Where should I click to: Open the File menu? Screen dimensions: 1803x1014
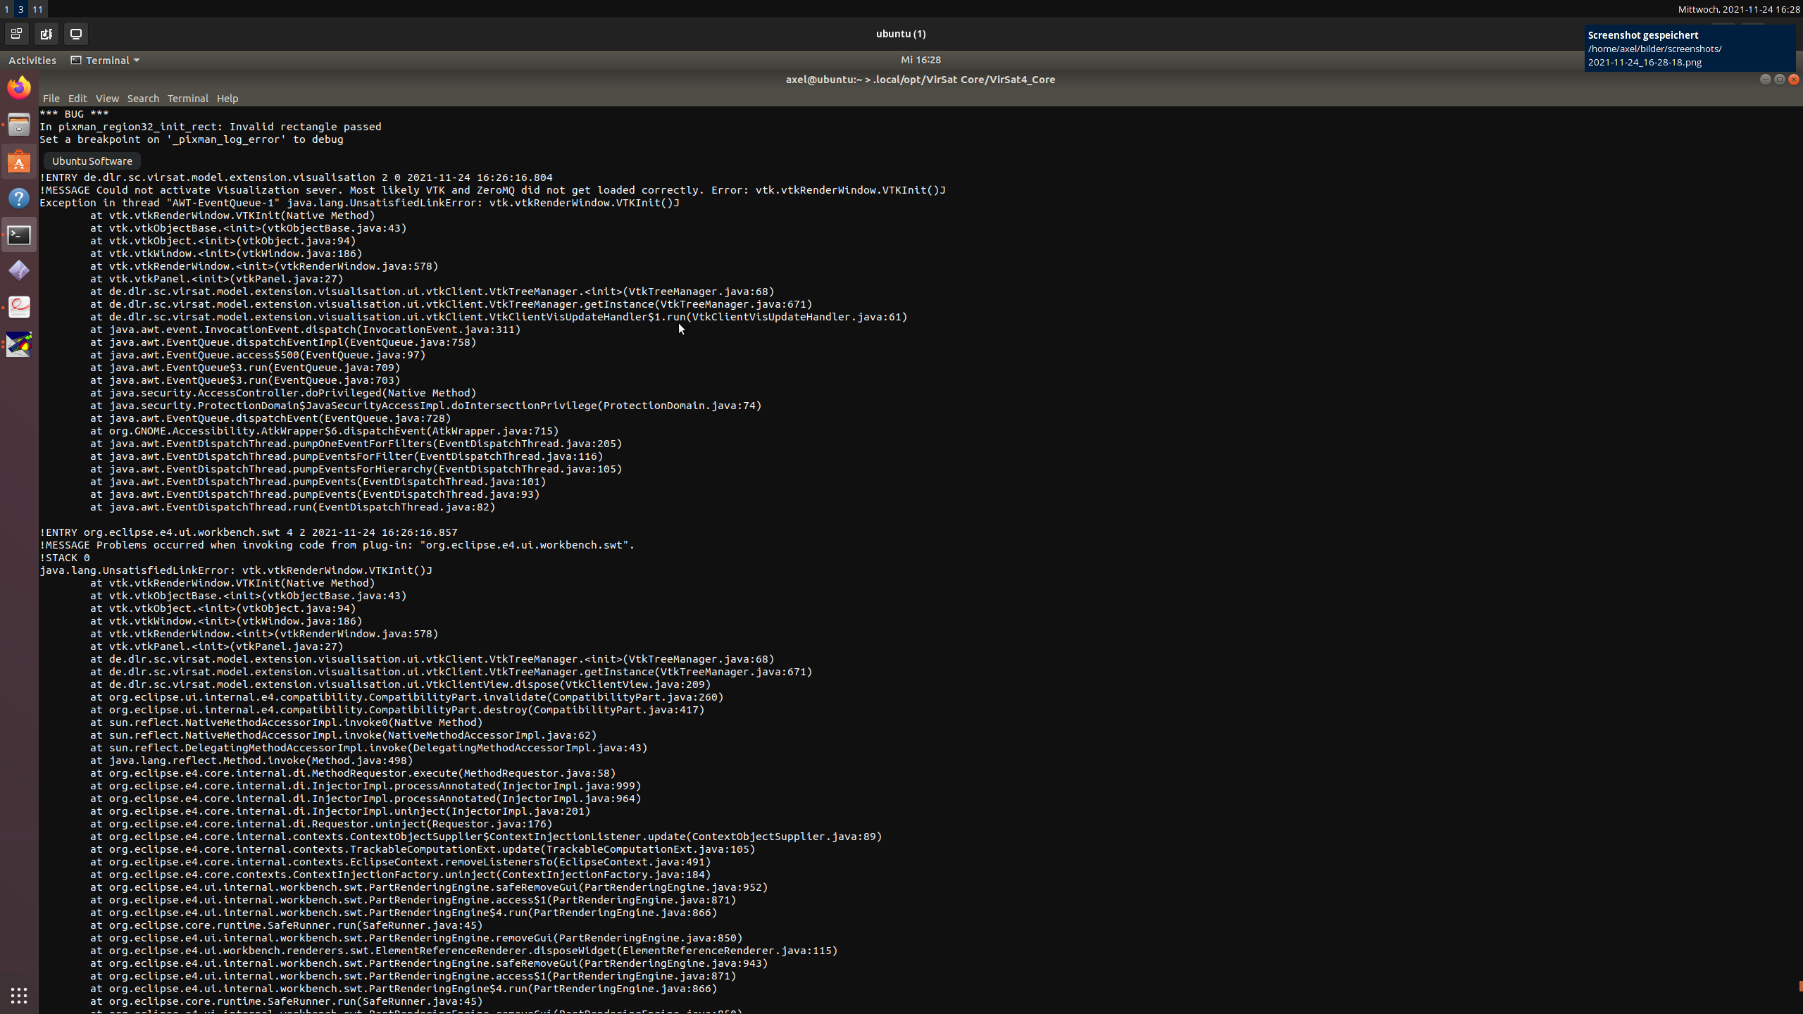(51, 99)
